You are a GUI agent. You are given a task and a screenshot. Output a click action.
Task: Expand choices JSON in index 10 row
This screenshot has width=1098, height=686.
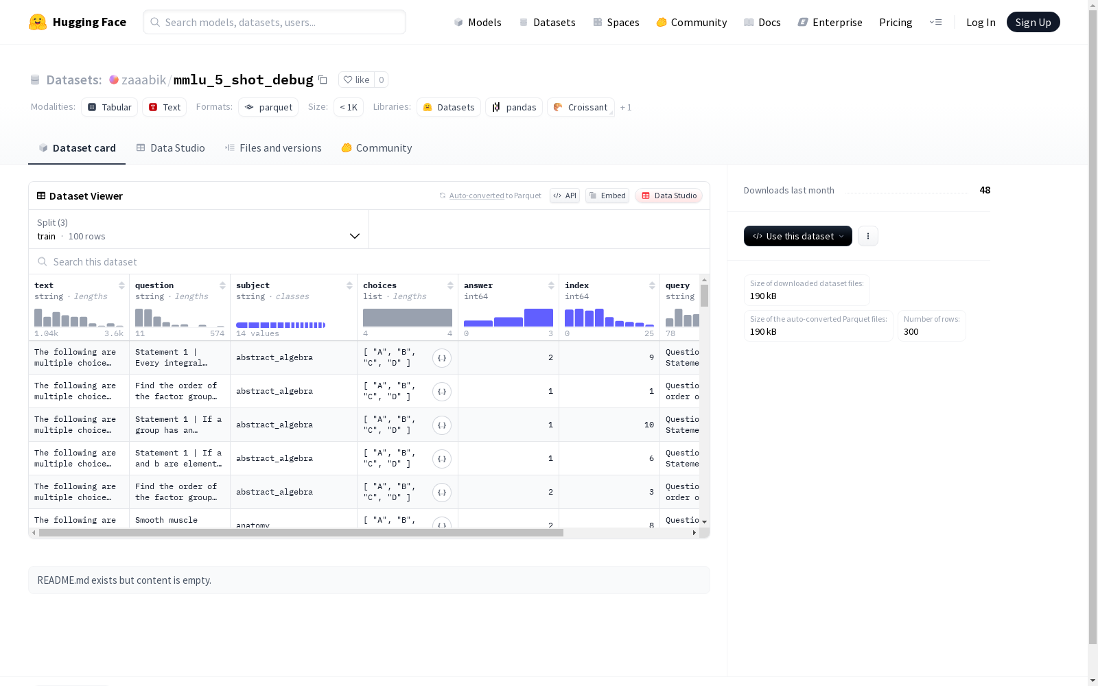442,425
